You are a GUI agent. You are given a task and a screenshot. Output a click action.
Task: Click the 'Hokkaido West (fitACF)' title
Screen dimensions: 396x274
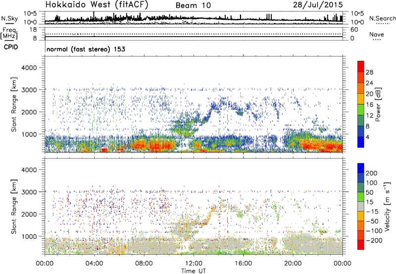[97, 4]
